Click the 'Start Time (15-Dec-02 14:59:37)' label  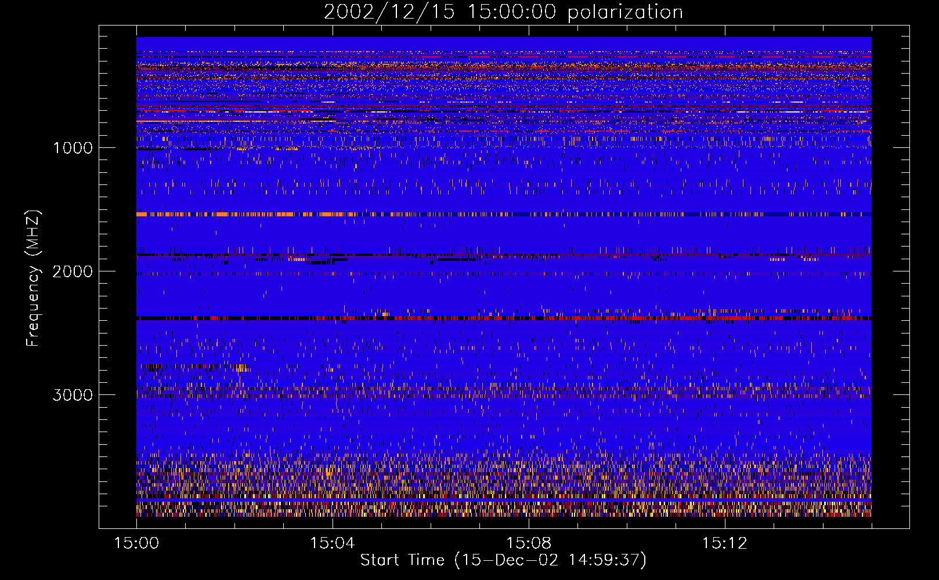503,560
